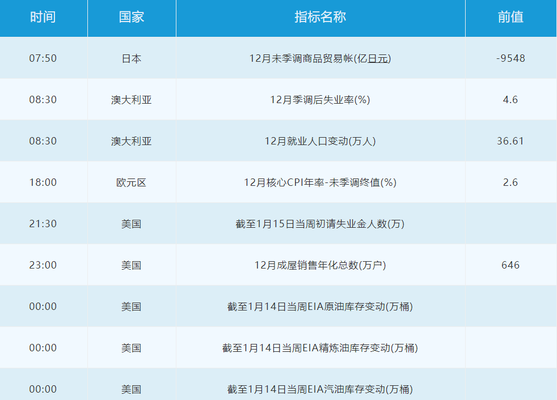Select 08:30 in the 就业人口变动 row

43,141
